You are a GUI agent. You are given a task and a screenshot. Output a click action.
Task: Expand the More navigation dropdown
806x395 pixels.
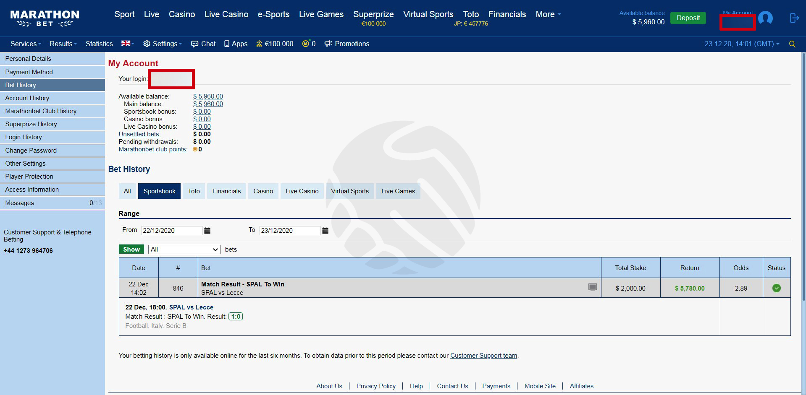coord(548,14)
